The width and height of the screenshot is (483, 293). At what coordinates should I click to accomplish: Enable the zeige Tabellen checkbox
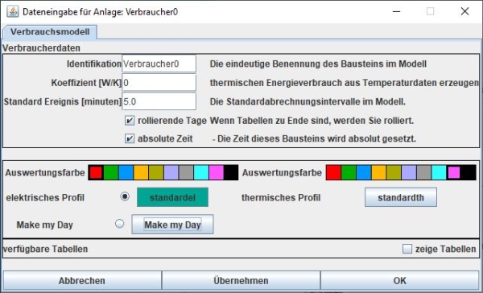click(407, 249)
